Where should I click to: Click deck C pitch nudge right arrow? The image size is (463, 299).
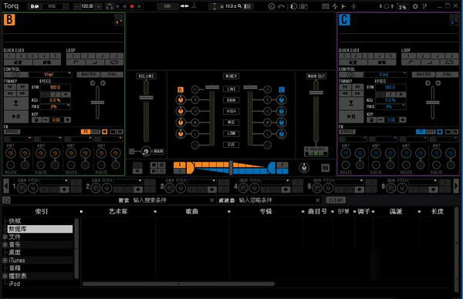tap(438, 83)
